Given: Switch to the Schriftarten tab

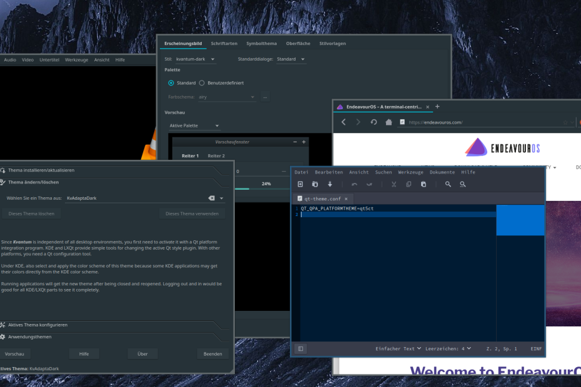Looking at the screenshot, I should click(224, 43).
